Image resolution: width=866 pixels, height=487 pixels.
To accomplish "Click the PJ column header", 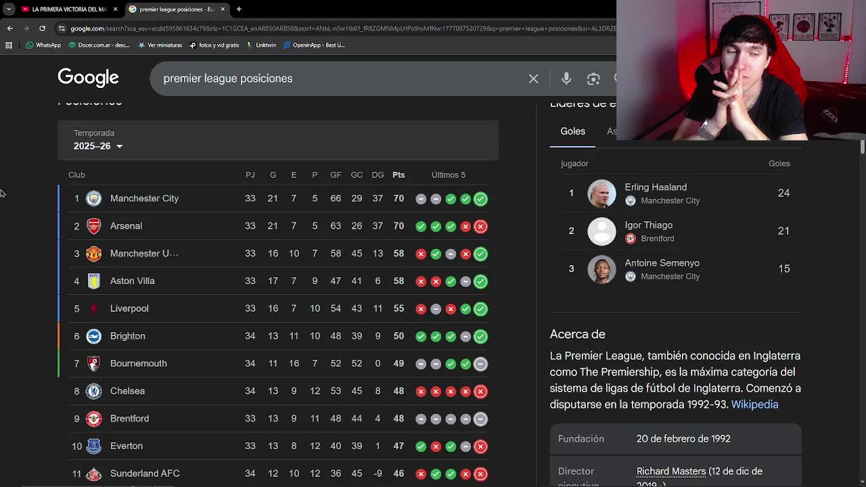I will (250, 175).
